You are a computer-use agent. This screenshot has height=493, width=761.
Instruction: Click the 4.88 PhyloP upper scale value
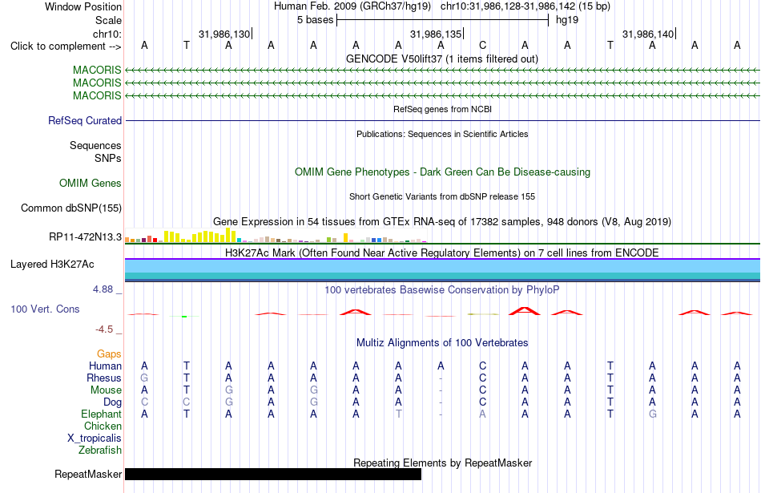pyautogui.click(x=103, y=289)
